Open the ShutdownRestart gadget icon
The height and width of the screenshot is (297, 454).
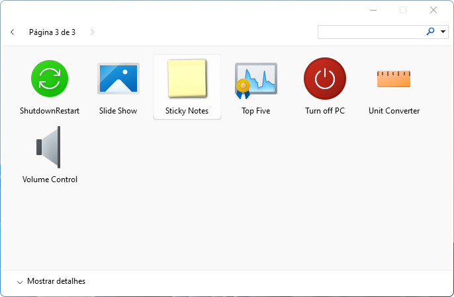tap(50, 79)
